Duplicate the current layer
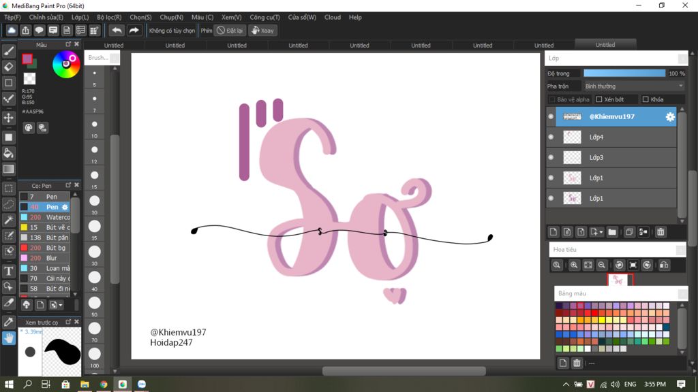Viewport: 698px width, 392px height. tap(629, 232)
